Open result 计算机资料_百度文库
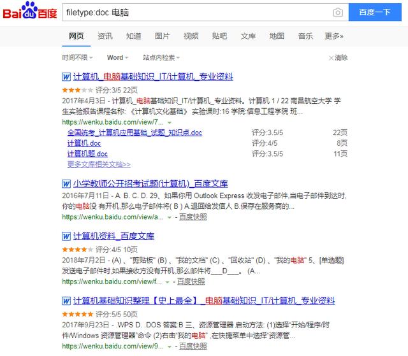This screenshot has width=408, height=356. point(113,236)
